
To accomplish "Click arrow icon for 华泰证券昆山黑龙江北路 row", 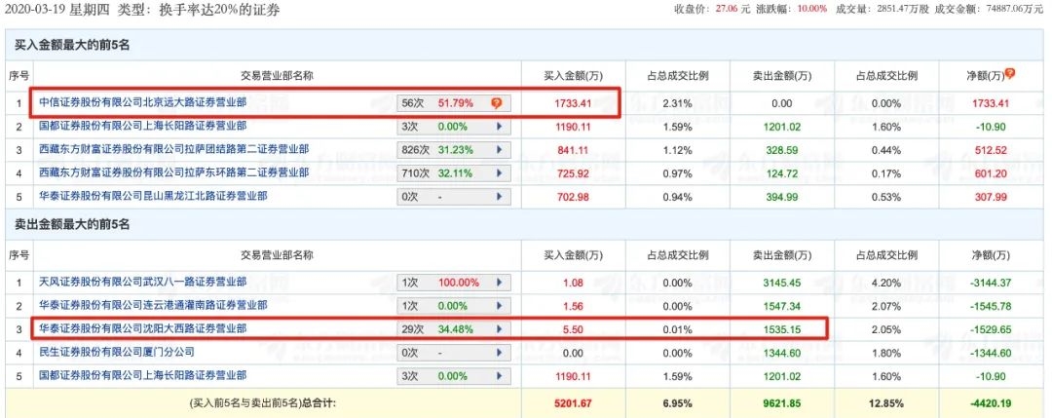I will tap(499, 197).
